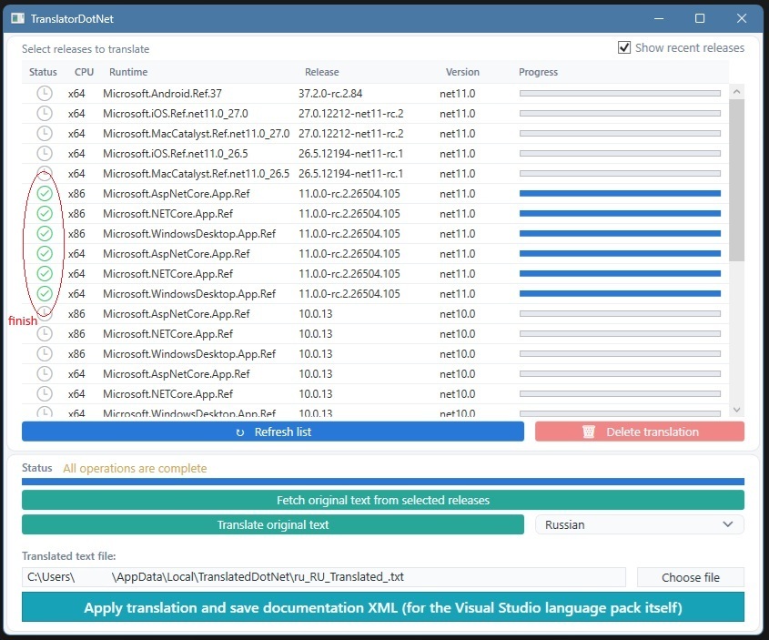Click the full progress bar for x64 NETCore.App.Ref net11.0
Screen dimensions: 769x640
tap(620, 274)
